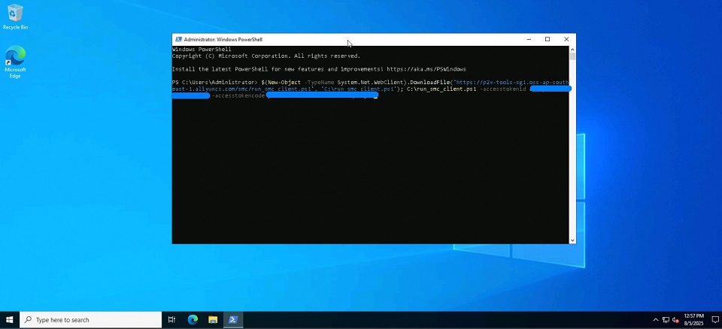Select the Microsoft Edge desktop shortcut
This screenshot has width=722, height=329.
click(x=15, y=62)
